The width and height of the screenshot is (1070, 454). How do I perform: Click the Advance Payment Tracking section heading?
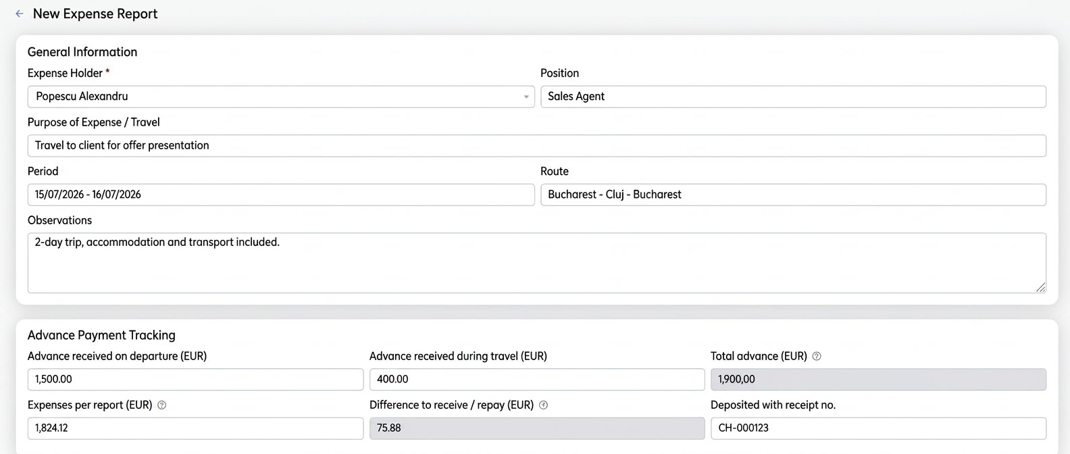[101, 335]
